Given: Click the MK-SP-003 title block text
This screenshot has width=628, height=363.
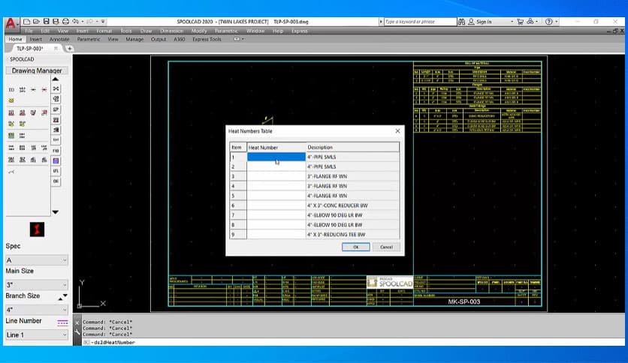Looking at the screenshot, I should [463, 301].
